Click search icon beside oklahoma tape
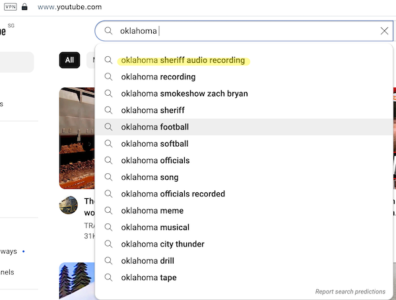 108,277
